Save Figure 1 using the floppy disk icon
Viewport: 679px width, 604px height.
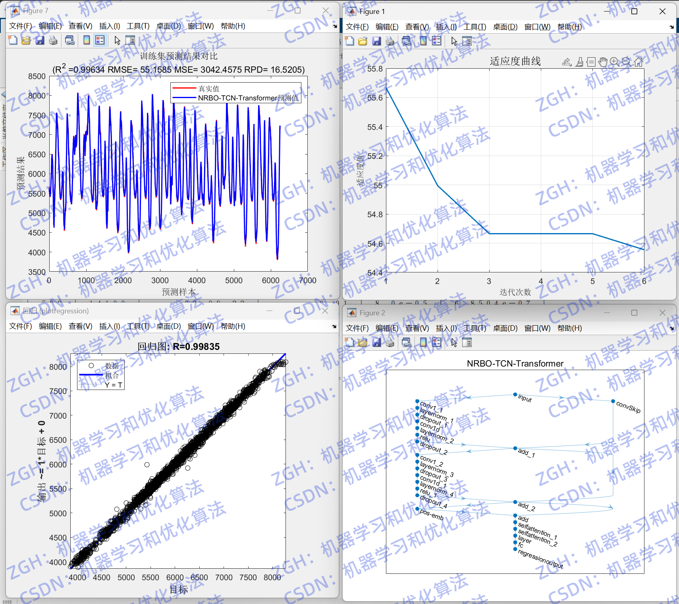coord(376,41)
